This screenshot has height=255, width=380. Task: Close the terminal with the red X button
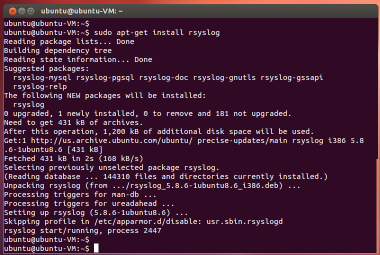coord(12,11)
